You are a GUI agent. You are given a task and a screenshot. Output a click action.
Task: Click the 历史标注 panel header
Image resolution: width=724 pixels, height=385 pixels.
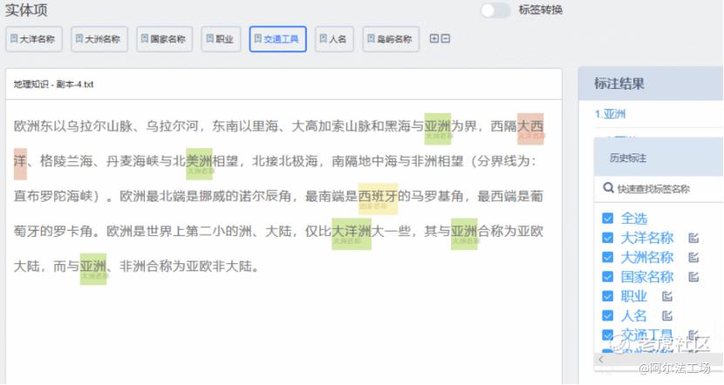(659, 159)
